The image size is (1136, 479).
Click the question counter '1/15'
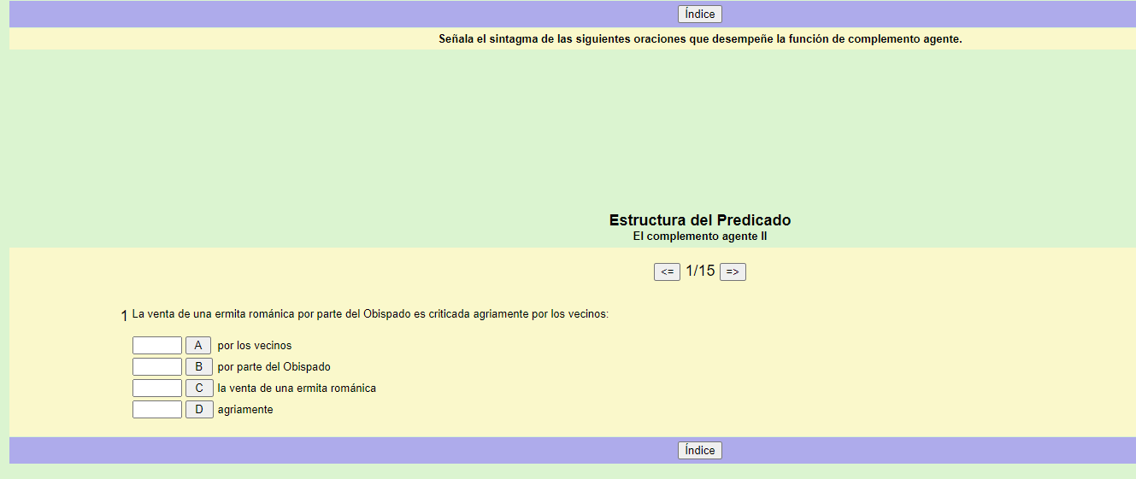(700, 271)
